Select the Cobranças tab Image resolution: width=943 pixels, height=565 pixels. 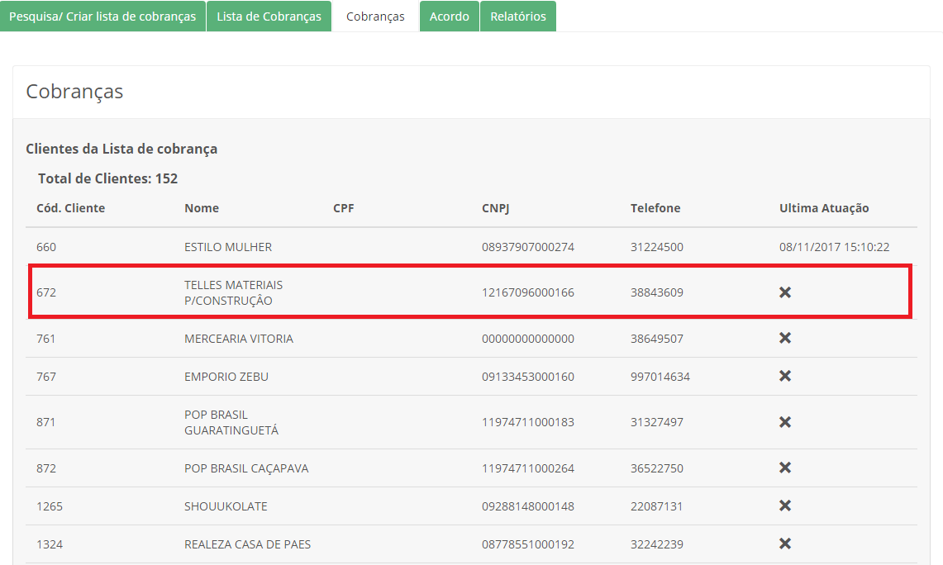(x=375, y=17)
